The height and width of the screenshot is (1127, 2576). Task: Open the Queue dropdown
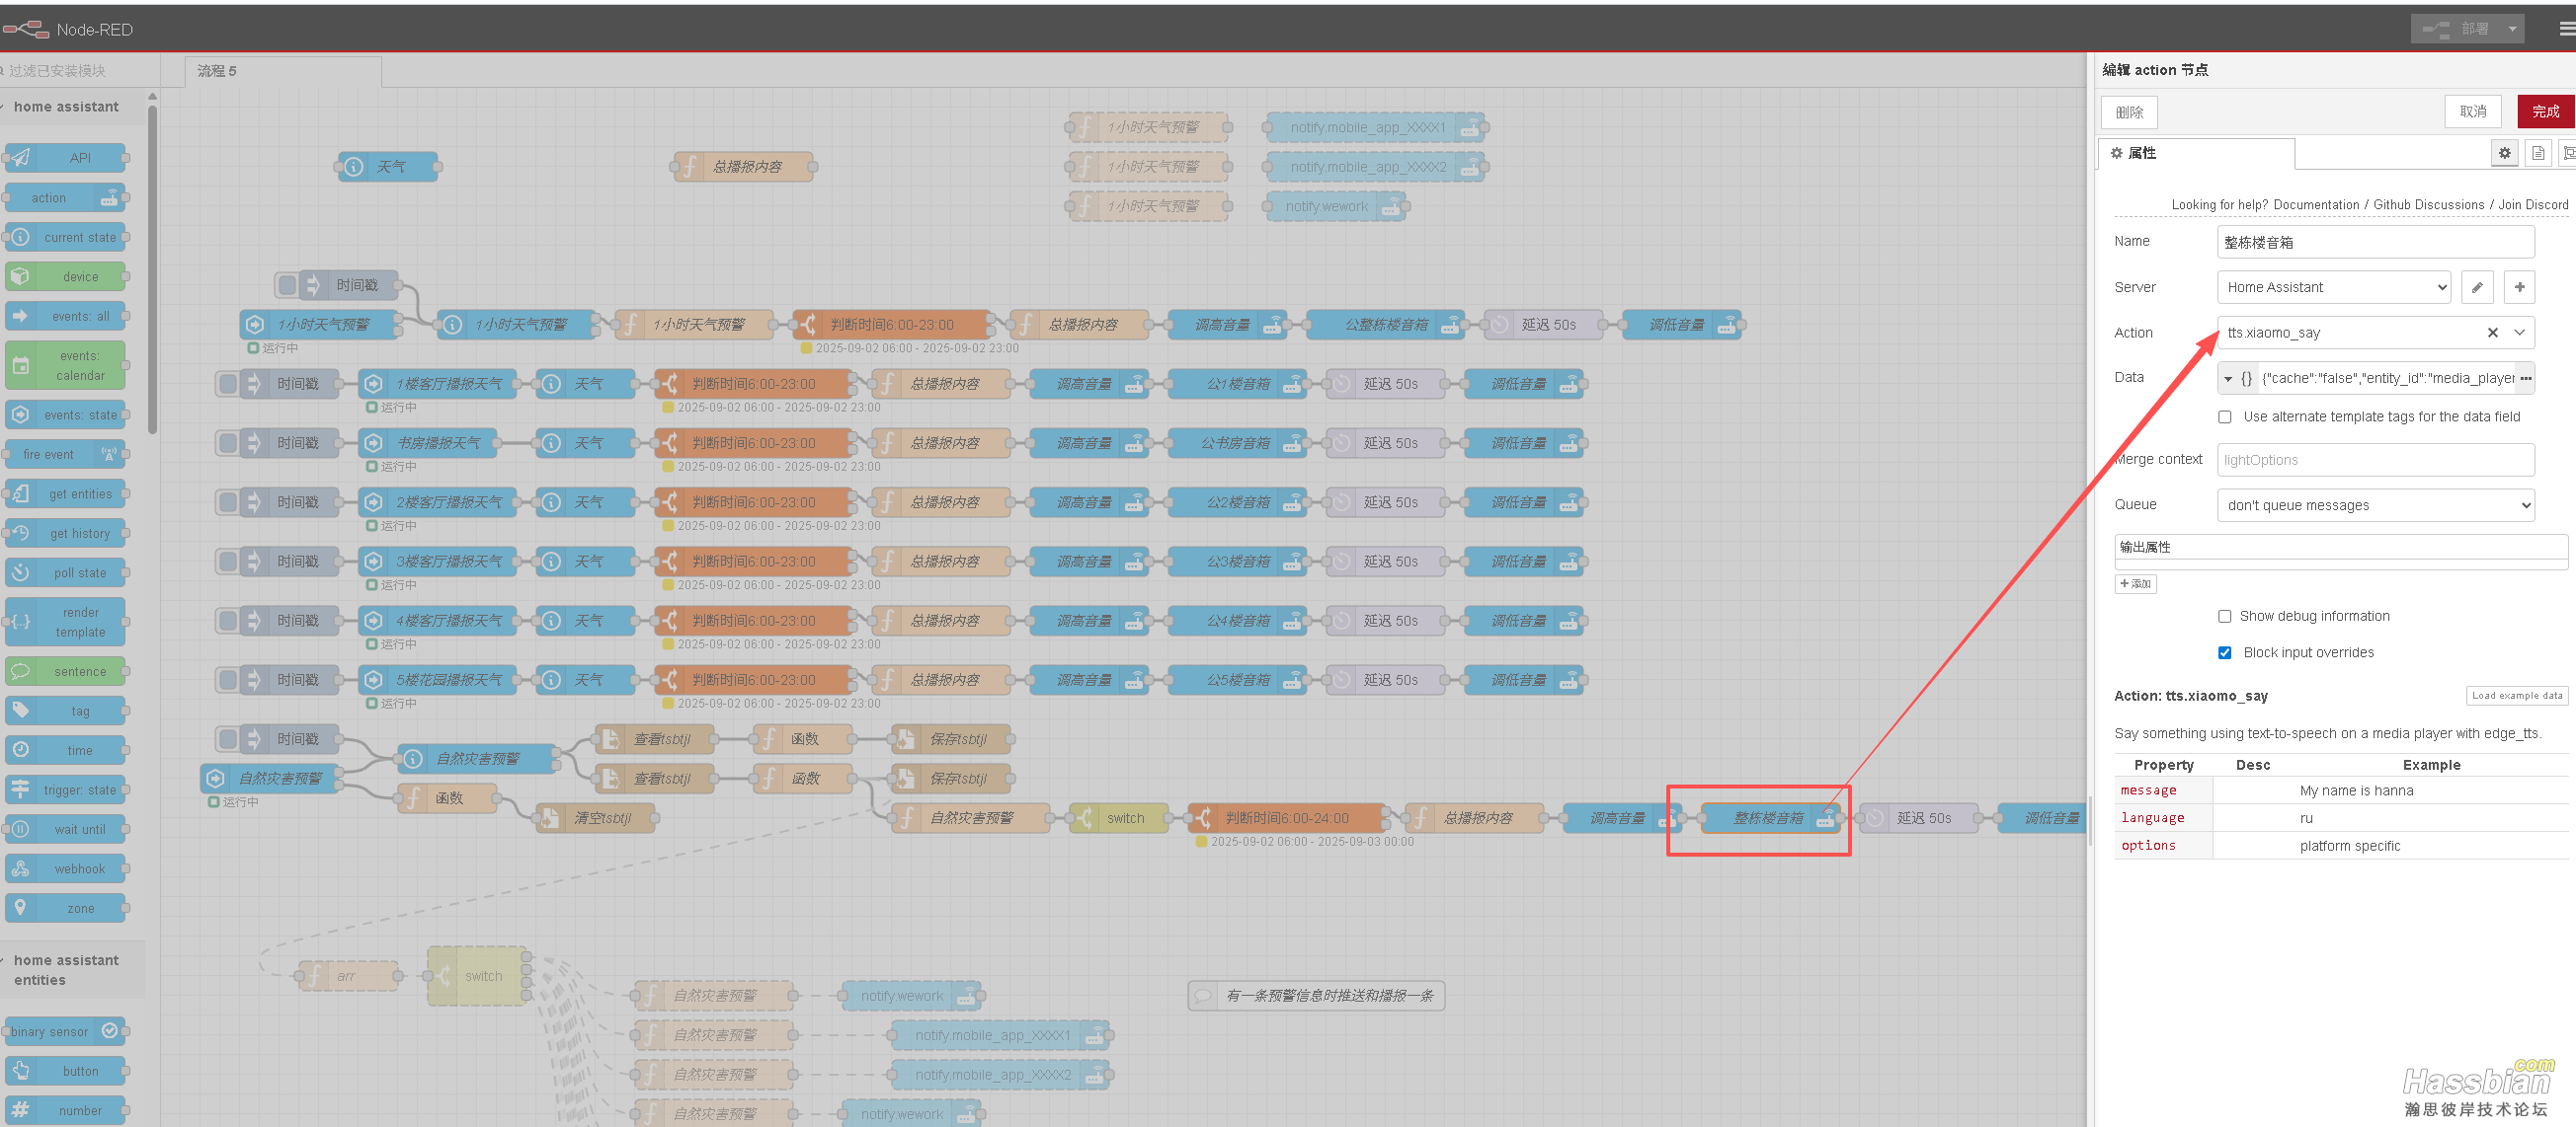coord(2375,505)
